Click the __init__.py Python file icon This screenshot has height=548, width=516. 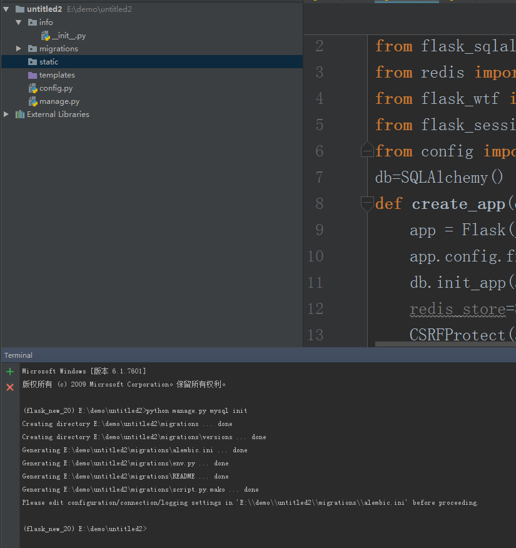46,36
